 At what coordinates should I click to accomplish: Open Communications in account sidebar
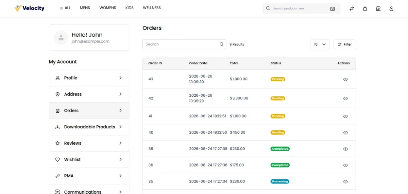coord(89,190)
